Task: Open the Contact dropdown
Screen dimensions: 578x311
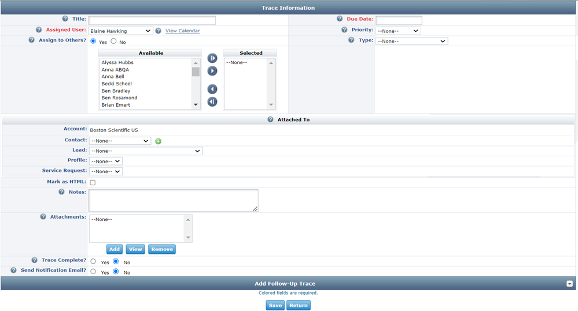Action: (120, 141)
